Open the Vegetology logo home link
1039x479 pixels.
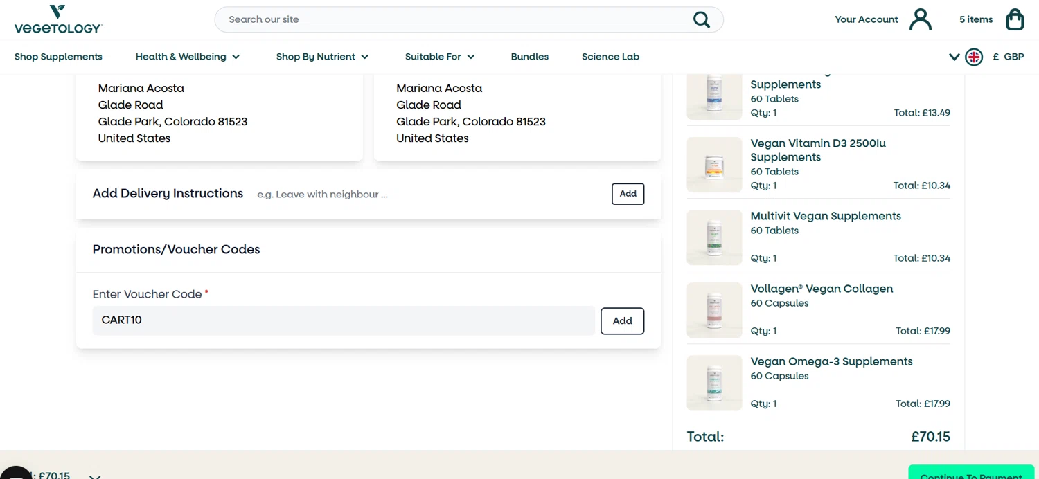[x=58, y=19]
